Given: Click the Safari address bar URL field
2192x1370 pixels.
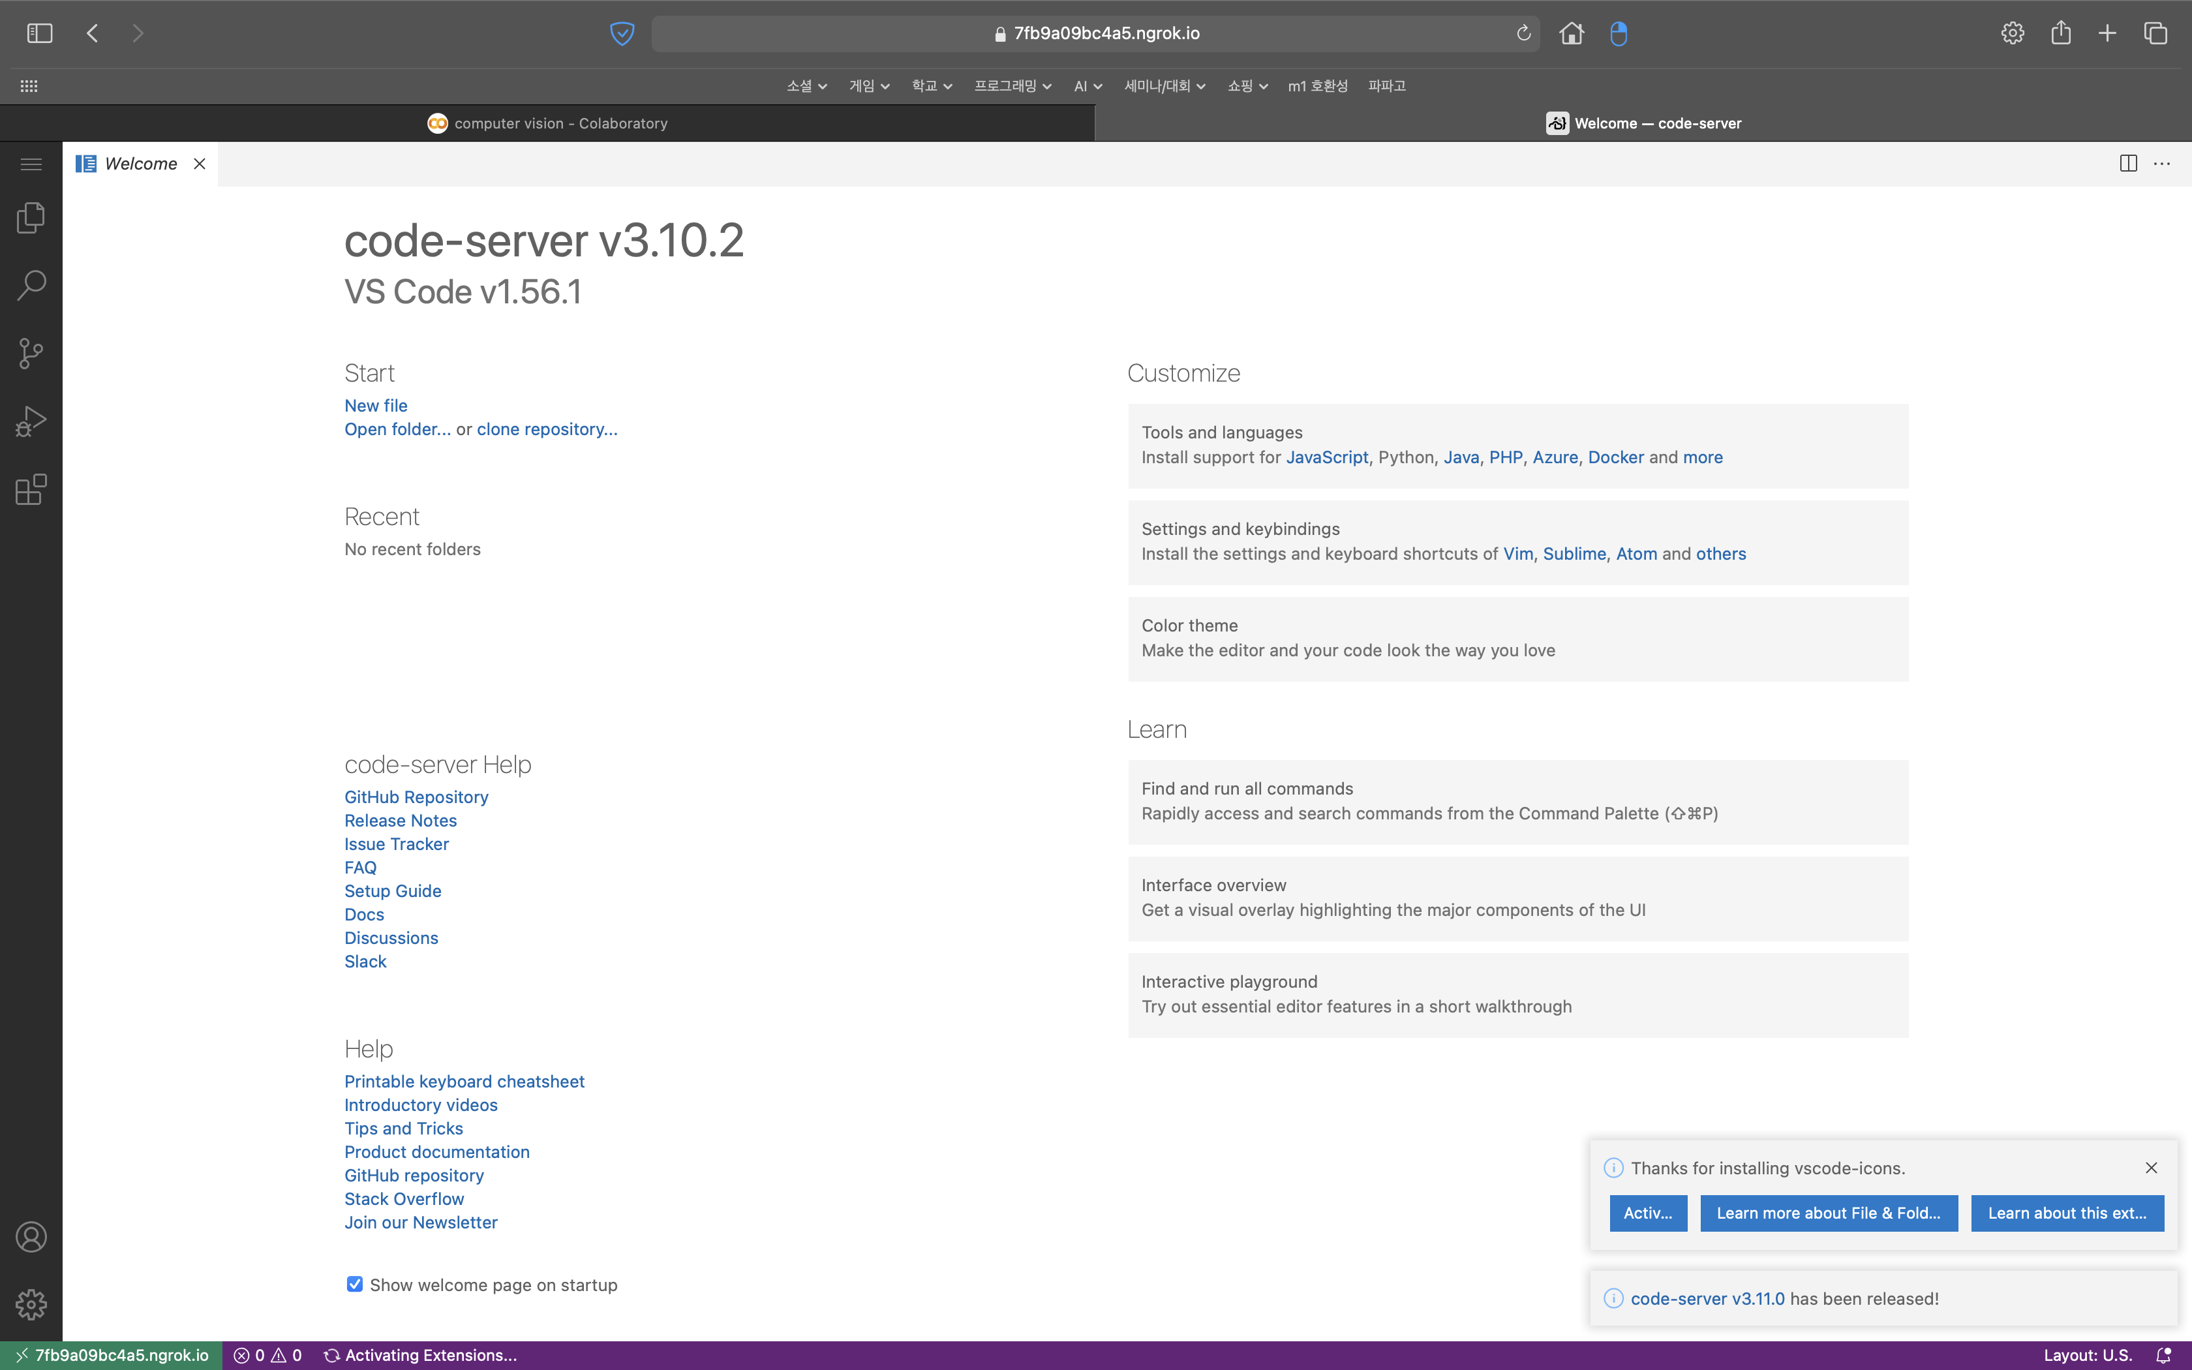Looking at the screenshot, I should point(1096,33).
